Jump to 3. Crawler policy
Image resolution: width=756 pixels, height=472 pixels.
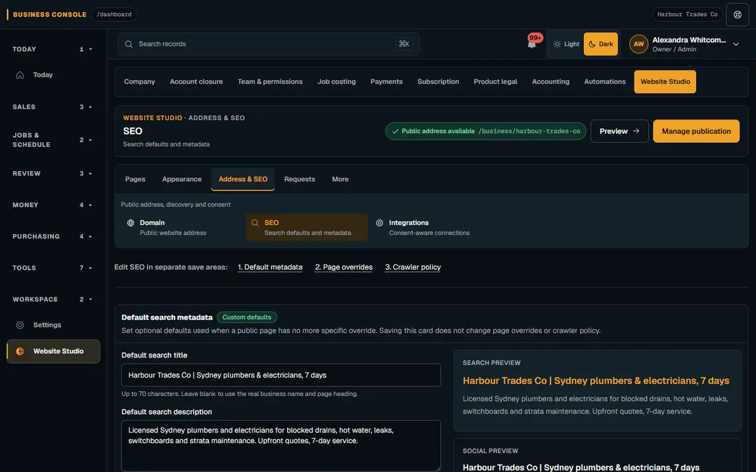(413, 267)
